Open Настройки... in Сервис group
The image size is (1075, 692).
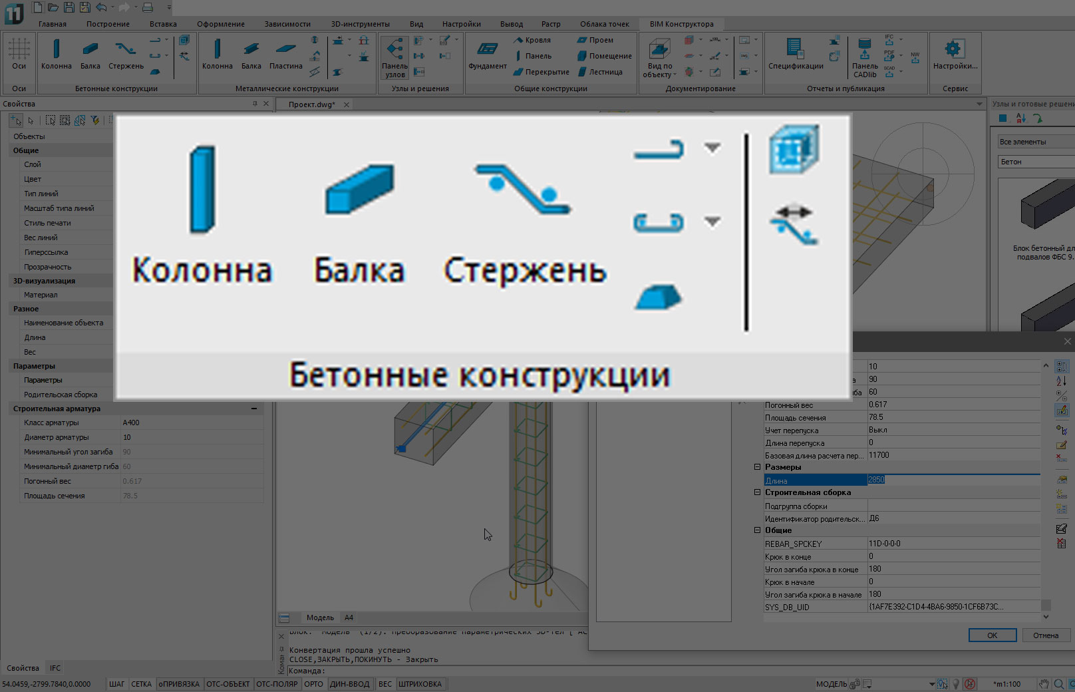tap(955, 54)
